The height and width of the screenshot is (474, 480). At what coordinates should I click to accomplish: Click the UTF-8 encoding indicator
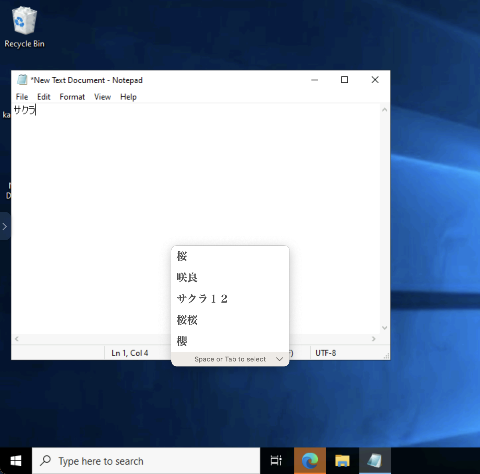pos(326,353)
